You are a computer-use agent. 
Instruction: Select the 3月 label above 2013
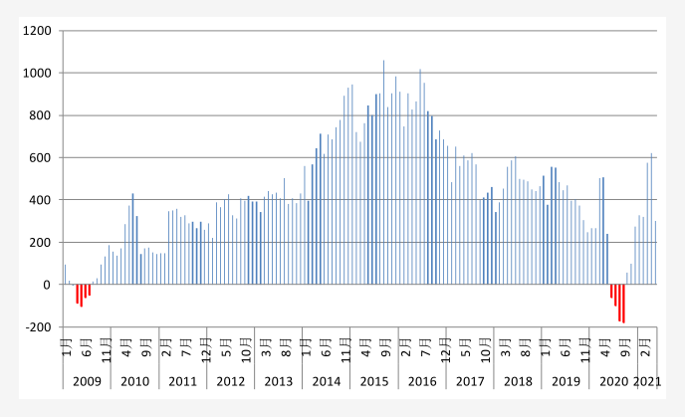tap(267, 347)
